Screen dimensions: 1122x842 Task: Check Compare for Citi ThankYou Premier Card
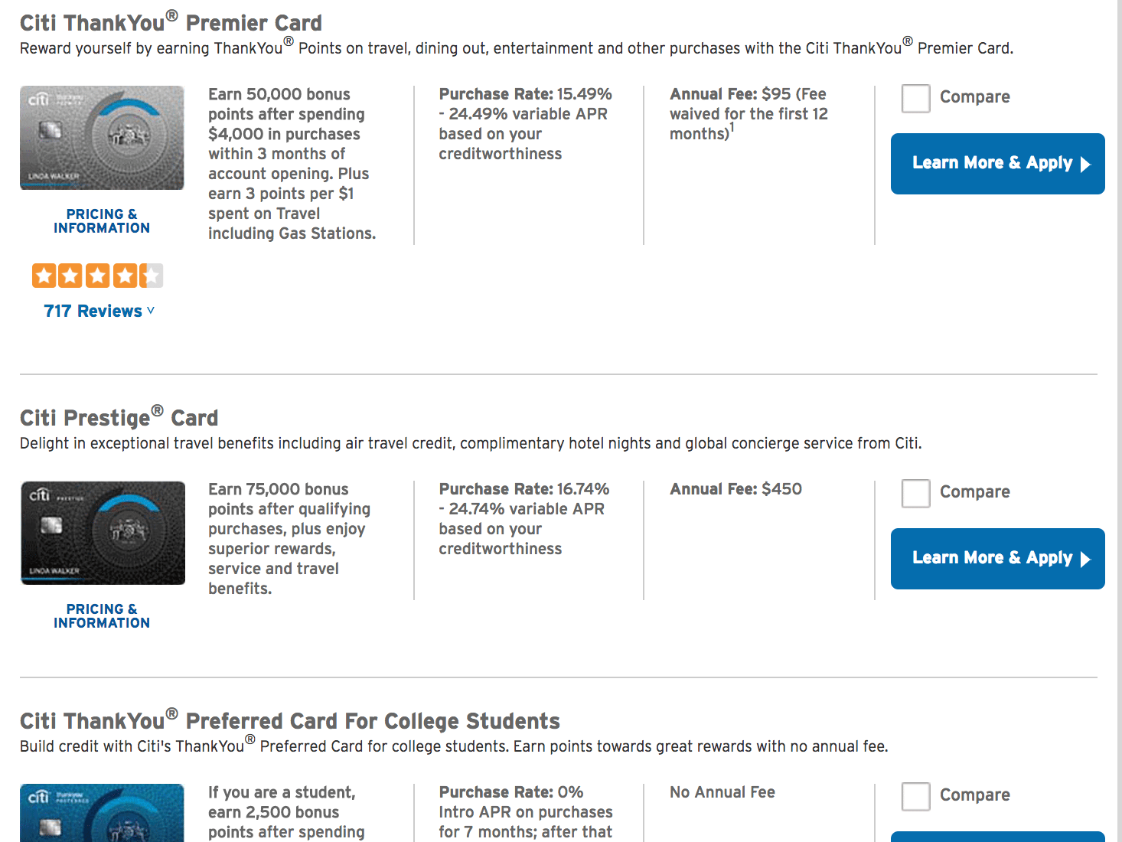915,98
